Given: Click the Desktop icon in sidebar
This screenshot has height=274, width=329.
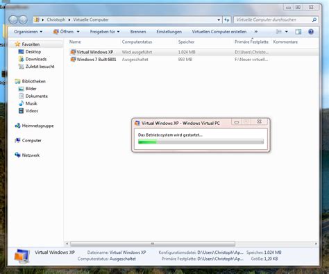Looking at the screenshot, I should tap(21, 51).
